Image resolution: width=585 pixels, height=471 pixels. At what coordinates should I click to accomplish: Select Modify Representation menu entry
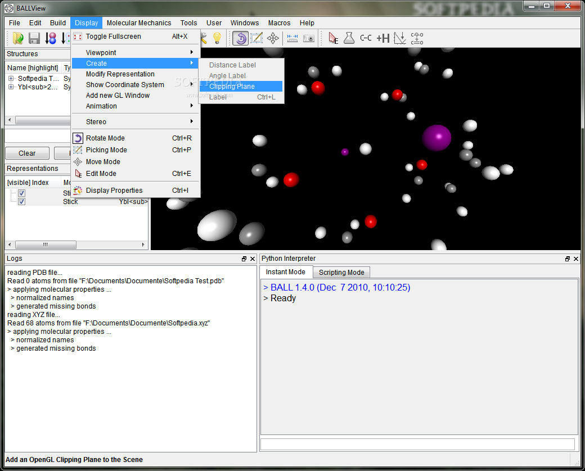pos(136,74)
